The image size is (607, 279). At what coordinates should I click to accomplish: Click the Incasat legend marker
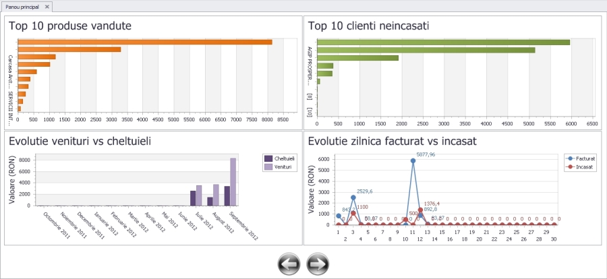tap(571, 165)
